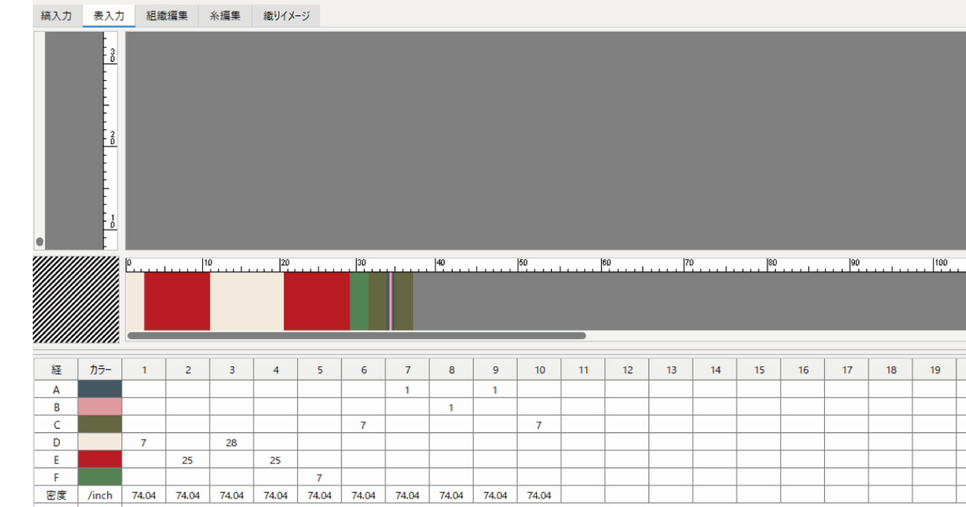Click the horizontal scrollbar below the stripe preview
966x507 pixels.
pyautogui.click(x=356, y=336)
